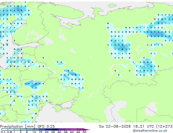The width and height of the screenshot is (173, 133).
Task: Pick the 5–10 mm legend color swatch
Action: pyautogui.click(x=30, y=129)
